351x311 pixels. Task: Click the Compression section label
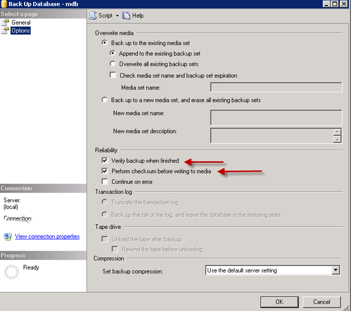click(109, 258)
